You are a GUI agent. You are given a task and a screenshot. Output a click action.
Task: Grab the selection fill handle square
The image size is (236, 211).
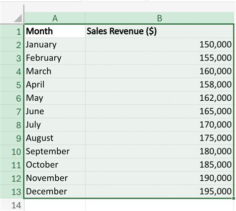234,198
